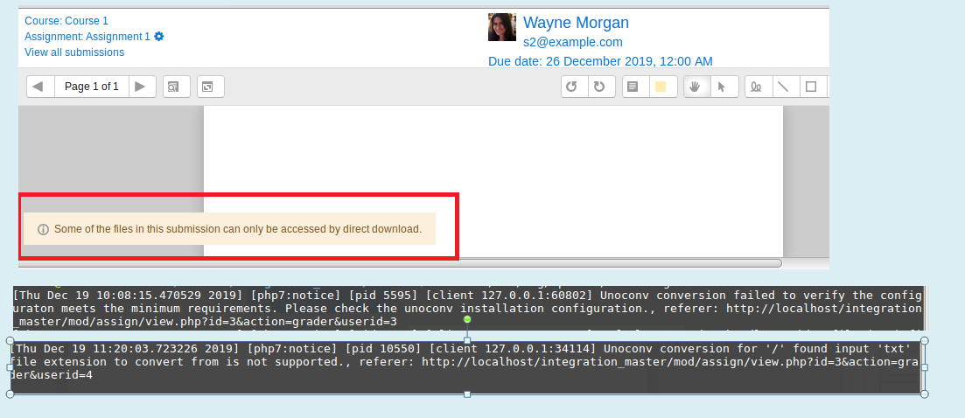Click the assignment settings gear icon
Viewport: 965px width, 418px height.
[x=158, y=36]
